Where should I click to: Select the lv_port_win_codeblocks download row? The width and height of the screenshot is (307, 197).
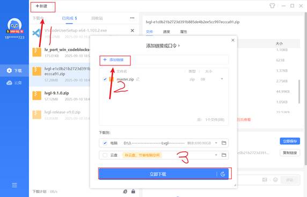(61, 53)
